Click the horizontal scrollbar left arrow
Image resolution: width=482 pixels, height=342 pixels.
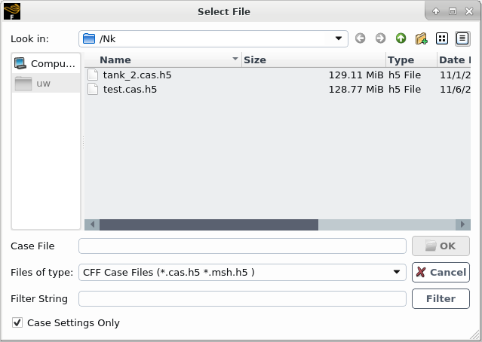92,224
